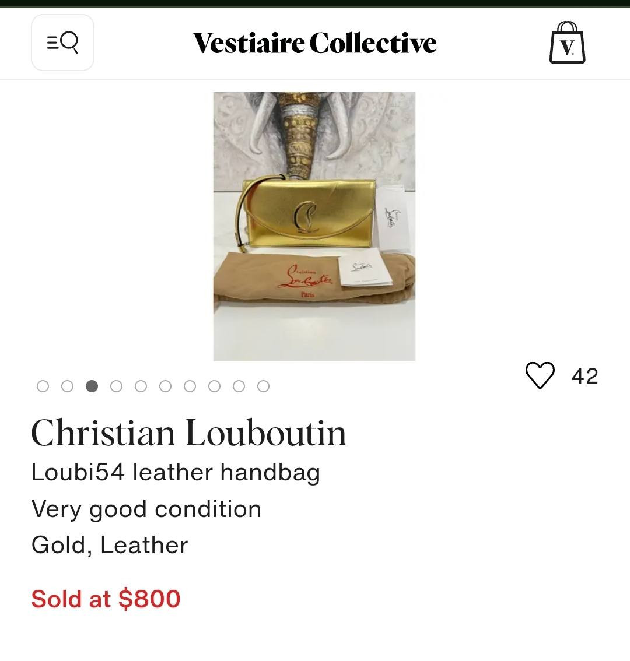Image resolution: width=630 pixels, height=661 pixels.
Task: Jump to last carousel dot
Action: coord(264,386)
